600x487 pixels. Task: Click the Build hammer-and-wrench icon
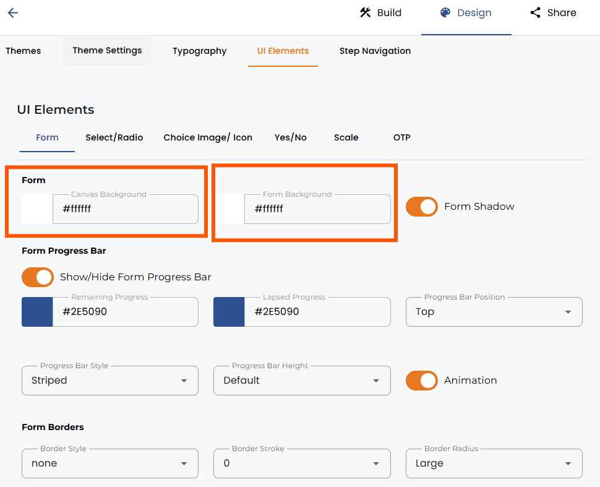365,12
